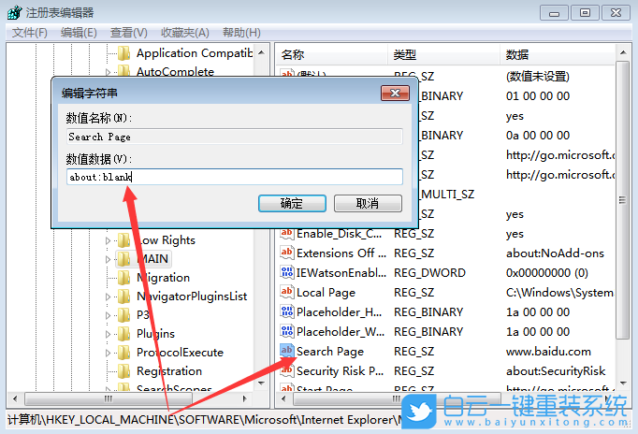Select the MAIN folder icon in tree
Image resolution: width=638 pixels, height=434 pixels.
click(124, 259)
